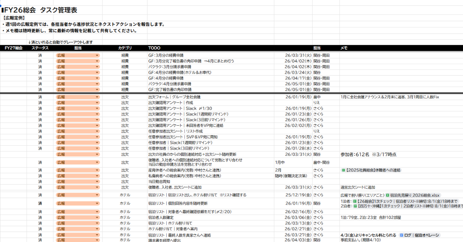Select the FY27総会 header cell

point(13,48)
